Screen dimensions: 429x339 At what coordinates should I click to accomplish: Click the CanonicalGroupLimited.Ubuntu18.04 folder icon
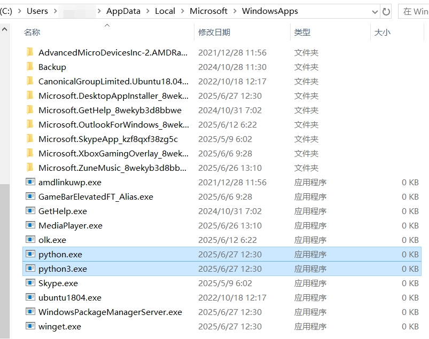30,81
